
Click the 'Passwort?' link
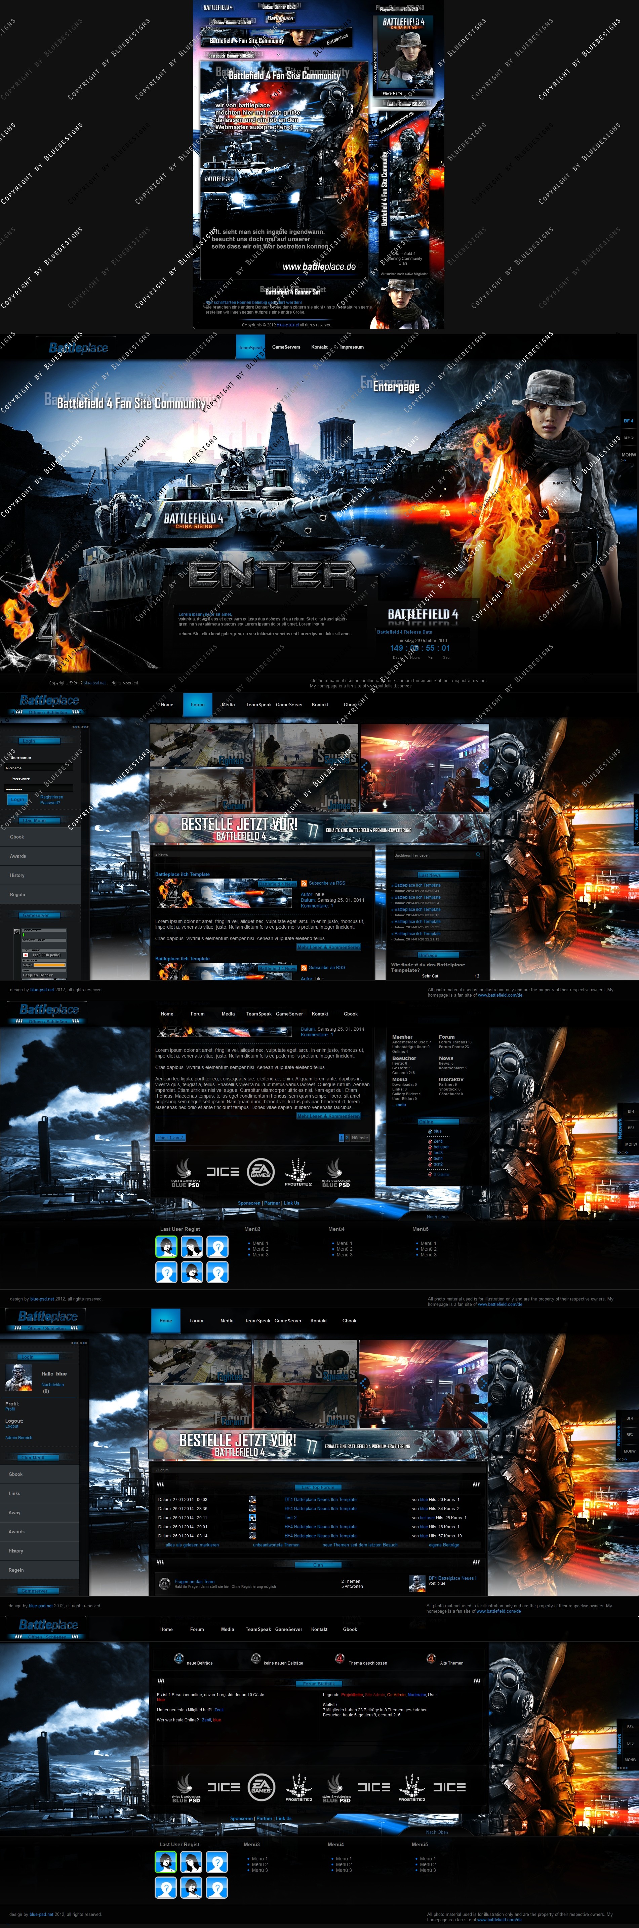(50, 802)
